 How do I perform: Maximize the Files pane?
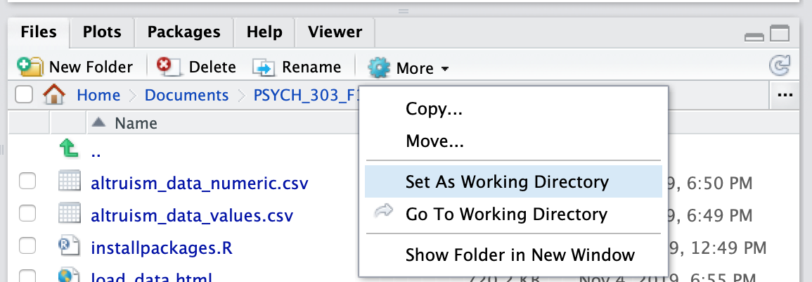(780, 34)
